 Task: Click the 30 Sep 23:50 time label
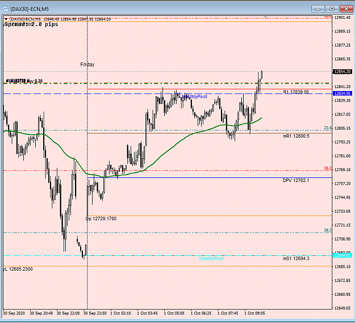95,313
